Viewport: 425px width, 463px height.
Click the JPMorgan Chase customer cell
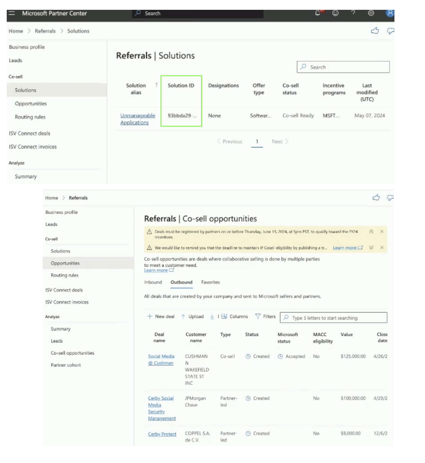pos(195,402)
